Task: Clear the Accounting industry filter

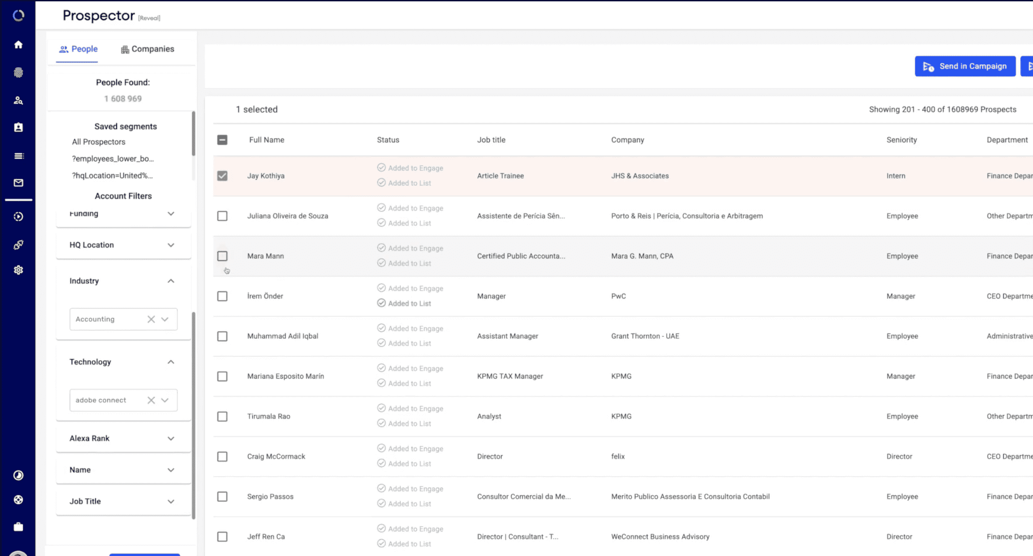Action: pyautogui.click(x=151, y=319)
